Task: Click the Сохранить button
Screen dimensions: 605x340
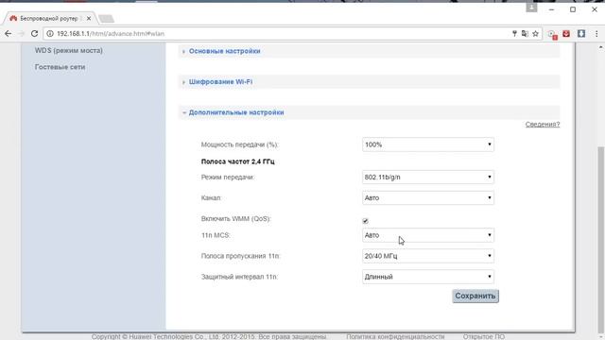Action: point(475,296)
